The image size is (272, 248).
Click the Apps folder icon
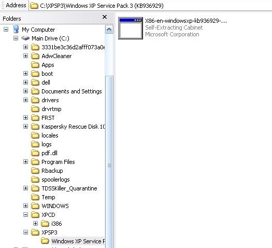(35, 65)
